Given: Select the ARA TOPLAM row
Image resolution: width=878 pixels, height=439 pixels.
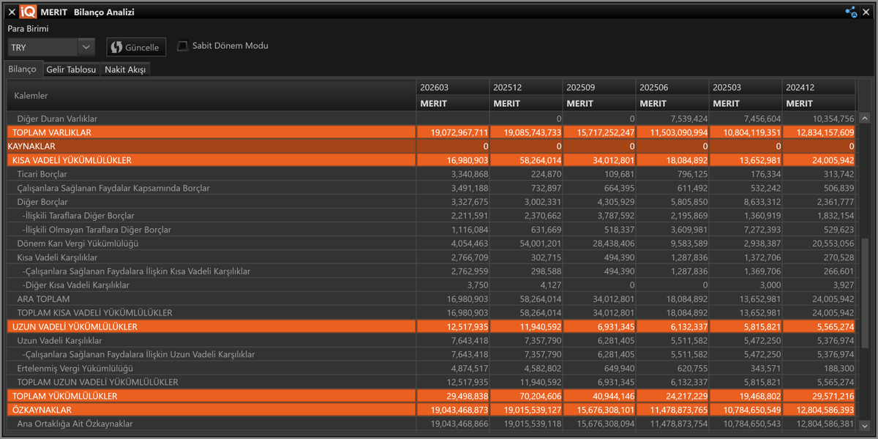Looking at the screenshot, I should (x=431, y=299).
